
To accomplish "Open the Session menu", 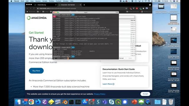I will click(x=38, y=1).
